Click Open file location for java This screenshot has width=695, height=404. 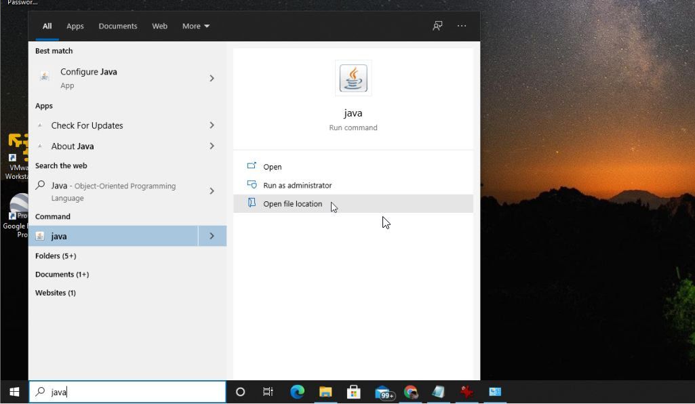[x=292, y=204]
